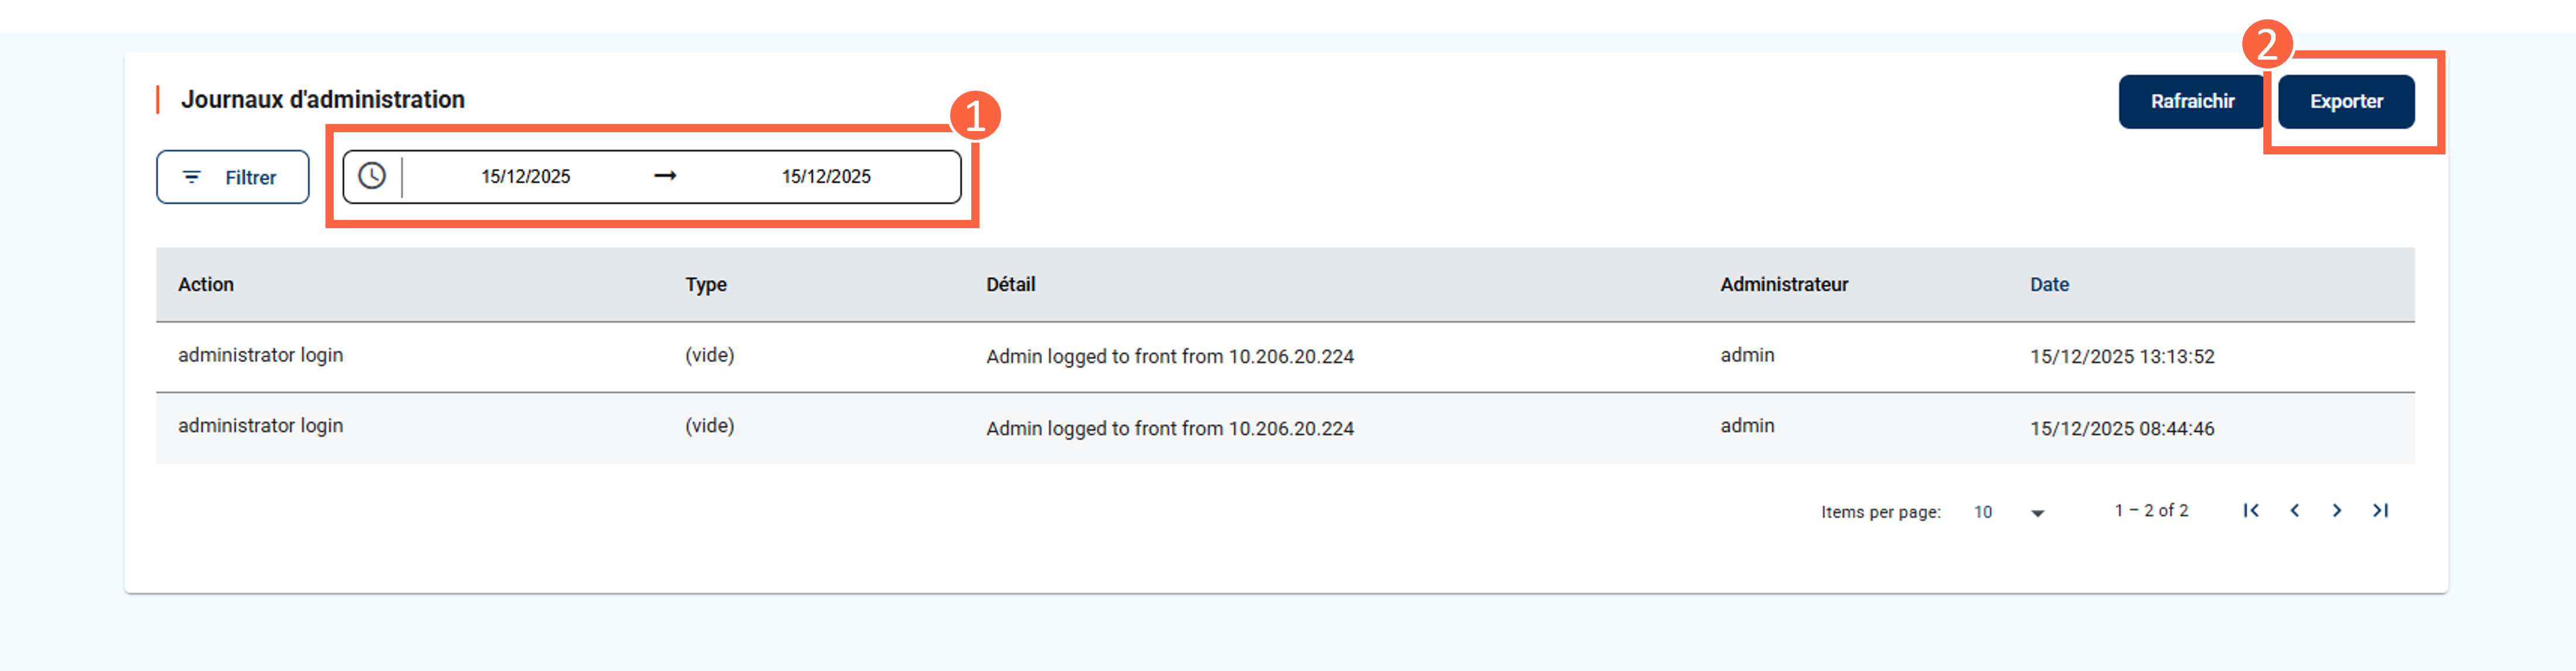Open the items per page dropdown
Viewport: 2576px width, 671px height.
pos(2009,512)
